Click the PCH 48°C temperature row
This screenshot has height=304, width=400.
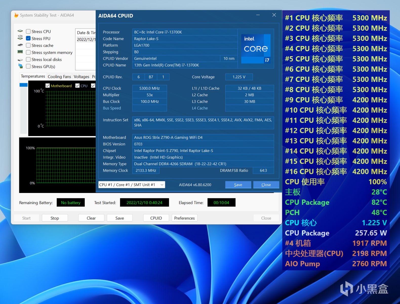point(336,212)
